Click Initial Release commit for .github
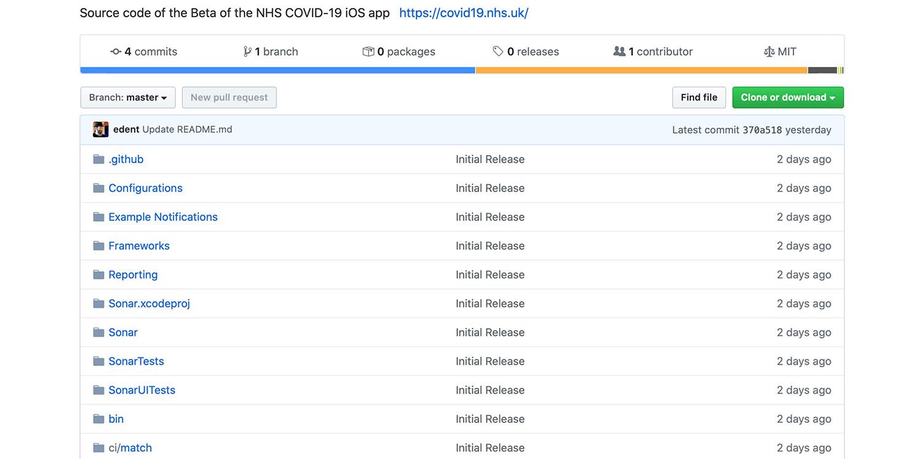Viewport: 919px width, 459px height. click(490, 159)
